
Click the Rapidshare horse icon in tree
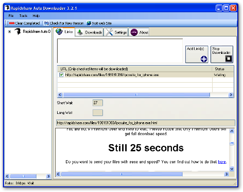18,31
